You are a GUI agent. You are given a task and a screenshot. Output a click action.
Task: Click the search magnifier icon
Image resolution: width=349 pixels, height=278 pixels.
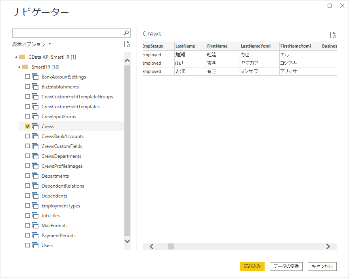(x=126, y=33)
